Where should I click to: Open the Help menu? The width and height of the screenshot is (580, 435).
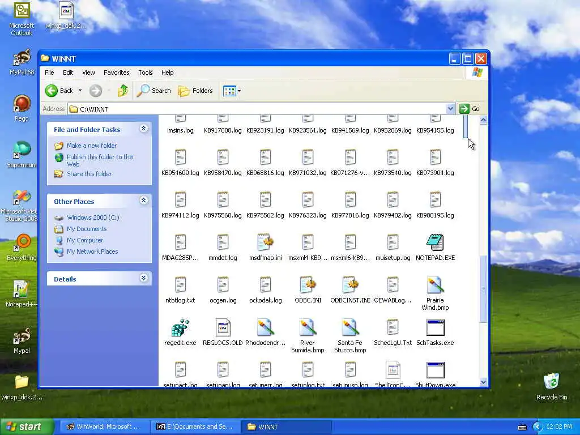pos(167,72)
